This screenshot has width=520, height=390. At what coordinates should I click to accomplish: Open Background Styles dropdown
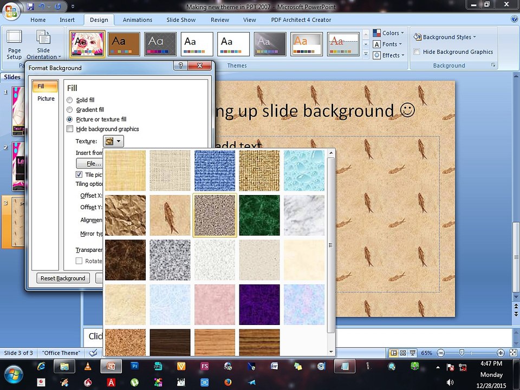coord(444,37)
